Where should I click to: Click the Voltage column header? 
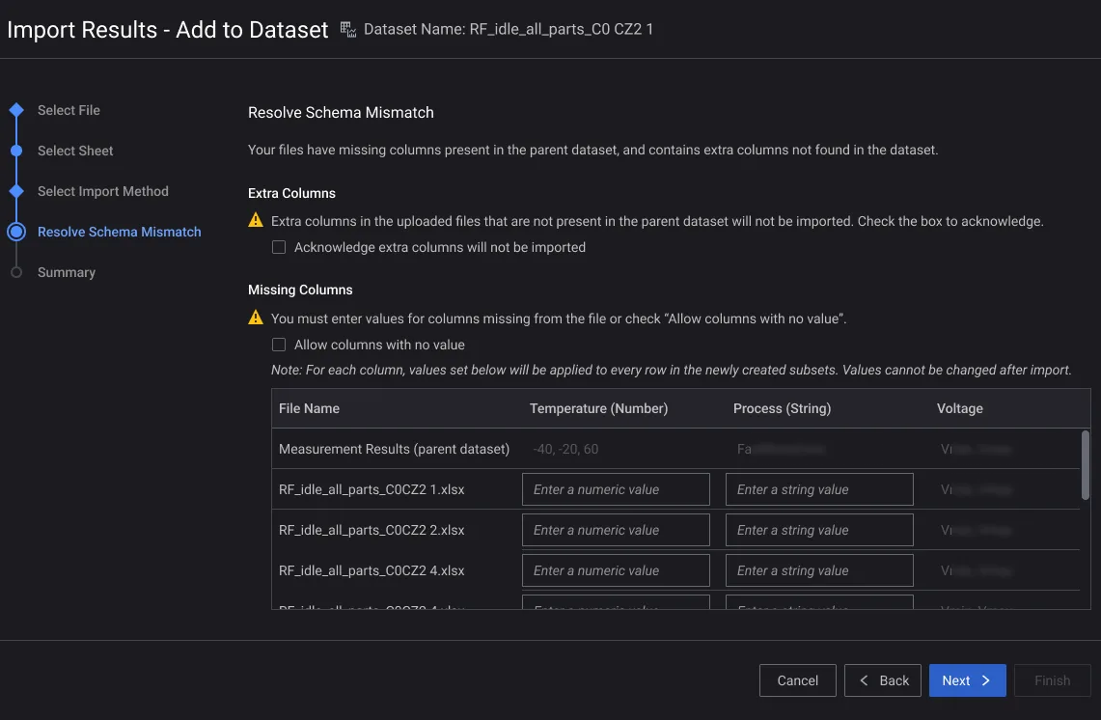click(x=960, y=409)
